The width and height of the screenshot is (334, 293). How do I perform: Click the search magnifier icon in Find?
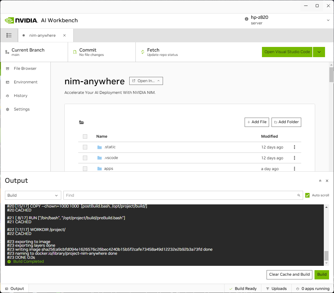click(x=299, y=195)
